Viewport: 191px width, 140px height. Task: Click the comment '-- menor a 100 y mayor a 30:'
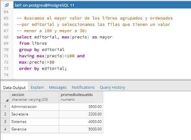point(52,31)
